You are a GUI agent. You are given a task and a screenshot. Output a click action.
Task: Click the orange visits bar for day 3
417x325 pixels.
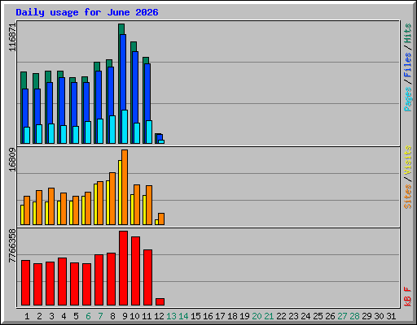click(51, 206)
